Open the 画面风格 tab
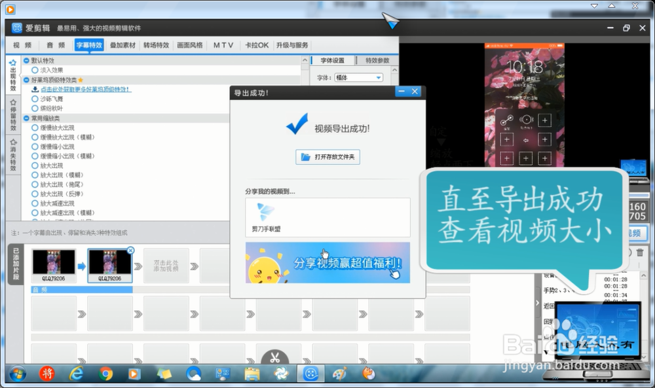Image resolution: width=655 pixels, height=388 pixels. coord(190,45)
